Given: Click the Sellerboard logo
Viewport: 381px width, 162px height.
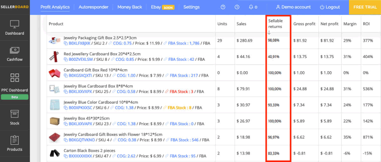Looking at the screenshot, I should (15, 7).
